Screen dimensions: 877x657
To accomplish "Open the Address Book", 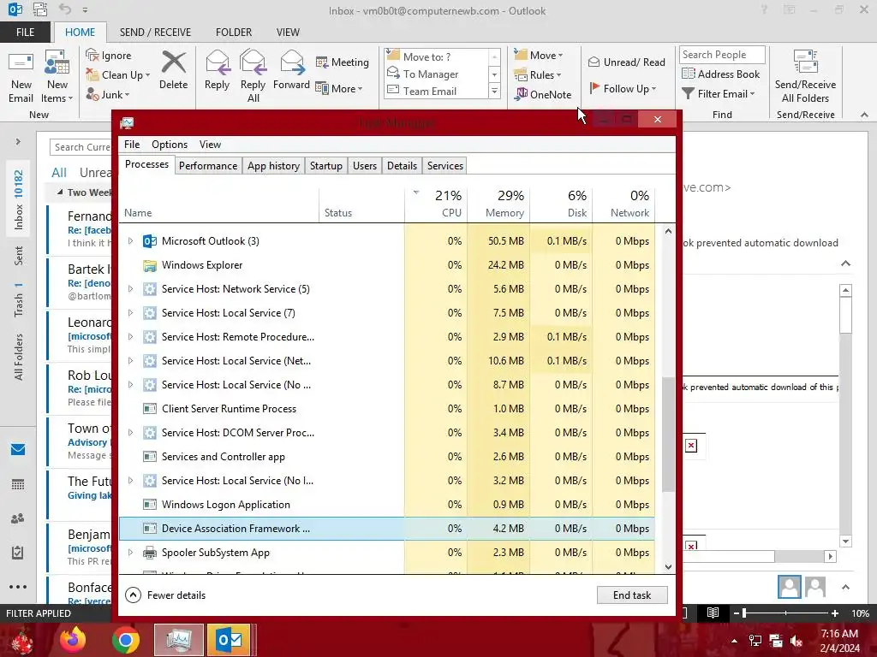I will [x=721, y=74].
